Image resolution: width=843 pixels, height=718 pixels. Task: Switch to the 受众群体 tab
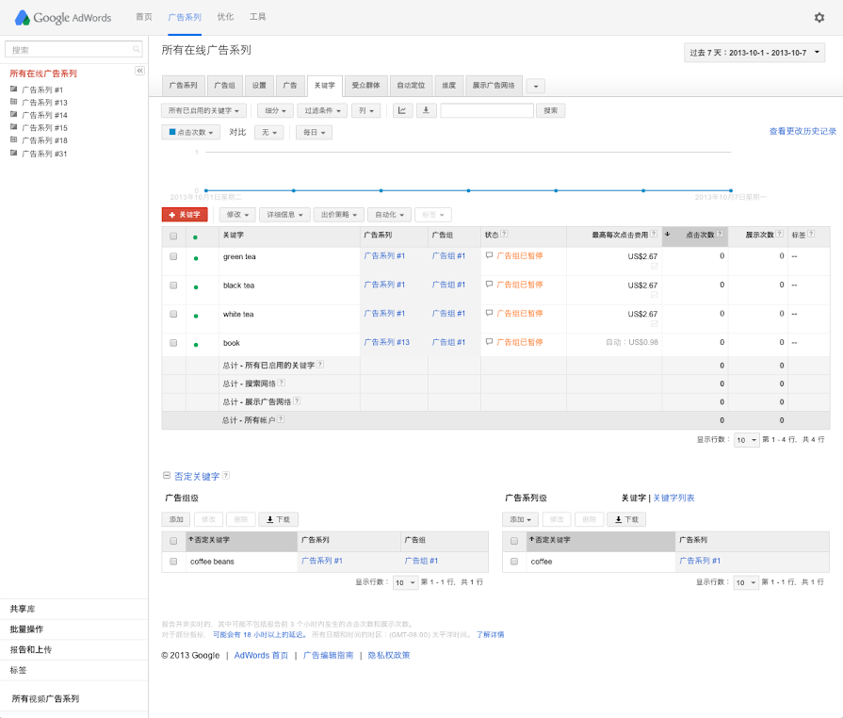pos(365,86)
